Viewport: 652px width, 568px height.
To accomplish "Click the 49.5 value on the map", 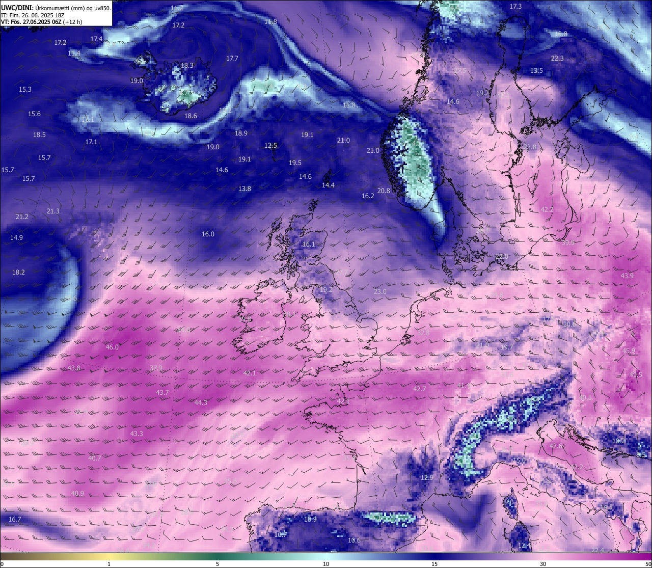I will pos(636,374).
